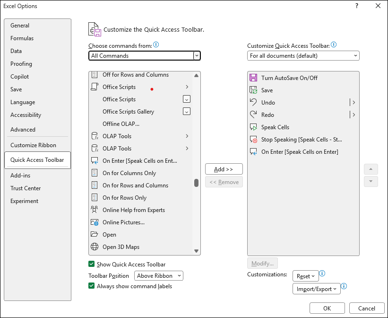The image size is (388, 318).
Task: Toggle Always show command labels checkbox
Action: click(x=91, y=286)
